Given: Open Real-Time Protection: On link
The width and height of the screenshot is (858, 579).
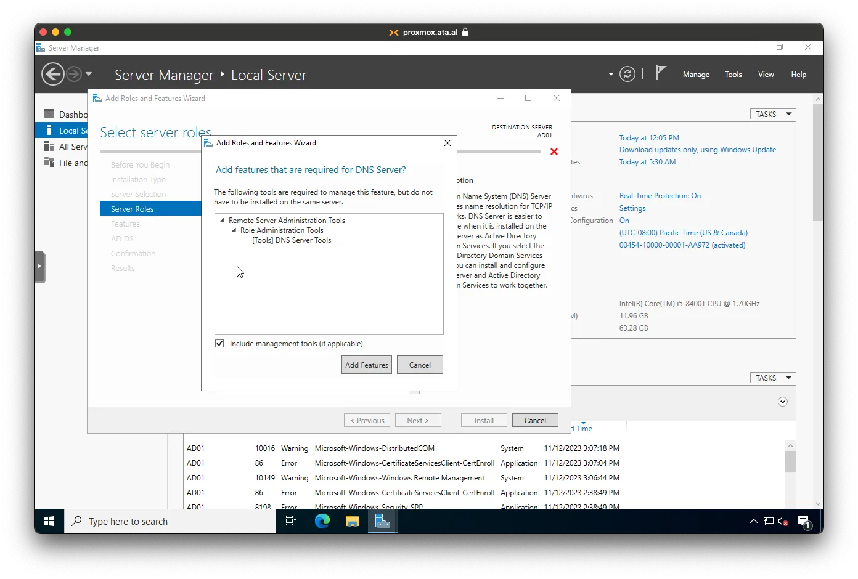Looking at the screenshot, I should [660, 196].
